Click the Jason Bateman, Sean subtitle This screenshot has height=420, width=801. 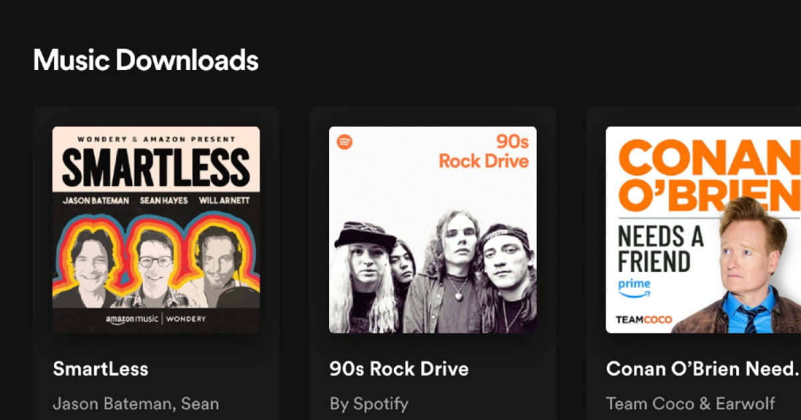pos(136,403)
